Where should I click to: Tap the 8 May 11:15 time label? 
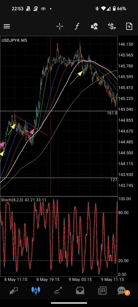coord(16,279)
